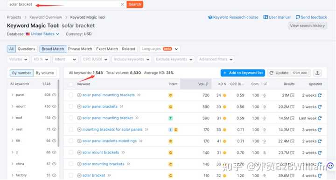Open Languages beta dropdown
Image resolution: width=336 pixels, height=180 pixels.
click(160, 49)
